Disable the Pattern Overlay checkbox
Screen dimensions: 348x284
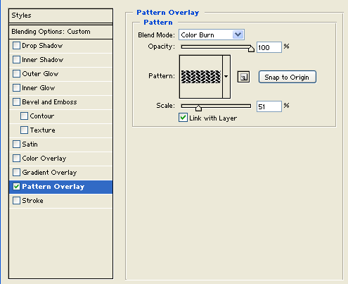coord(16,187)
